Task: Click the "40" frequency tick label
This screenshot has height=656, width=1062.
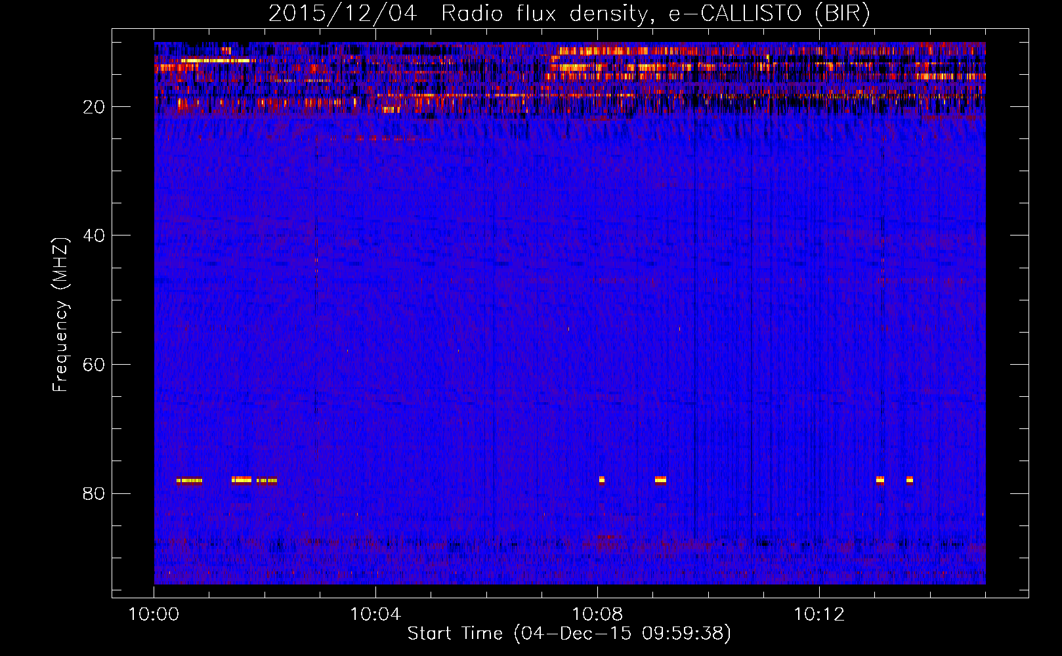Action: (94, 236)
